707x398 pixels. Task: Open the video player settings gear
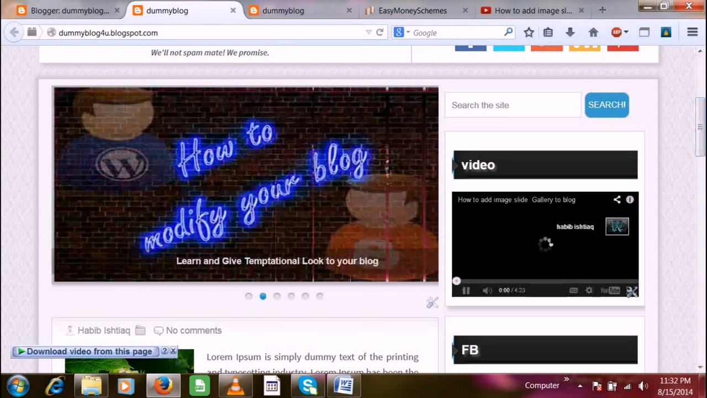[x=589, y=290]
